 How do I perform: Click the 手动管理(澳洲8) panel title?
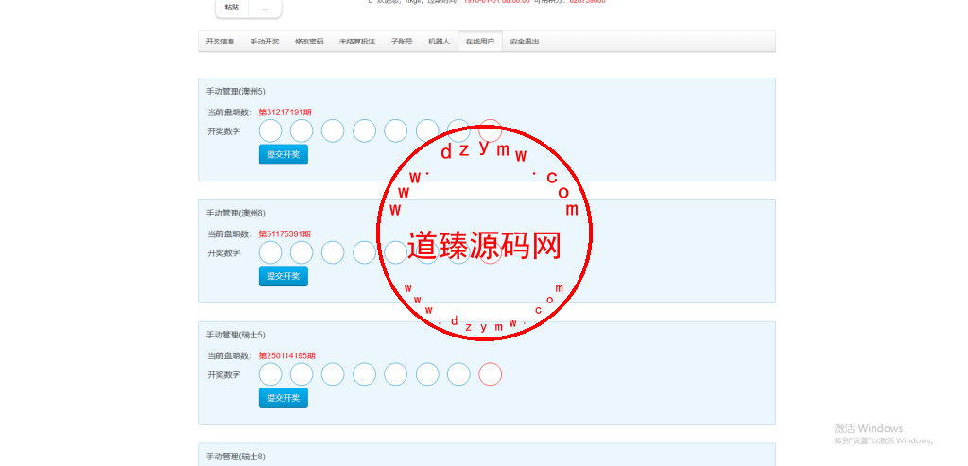pos(235,213)
